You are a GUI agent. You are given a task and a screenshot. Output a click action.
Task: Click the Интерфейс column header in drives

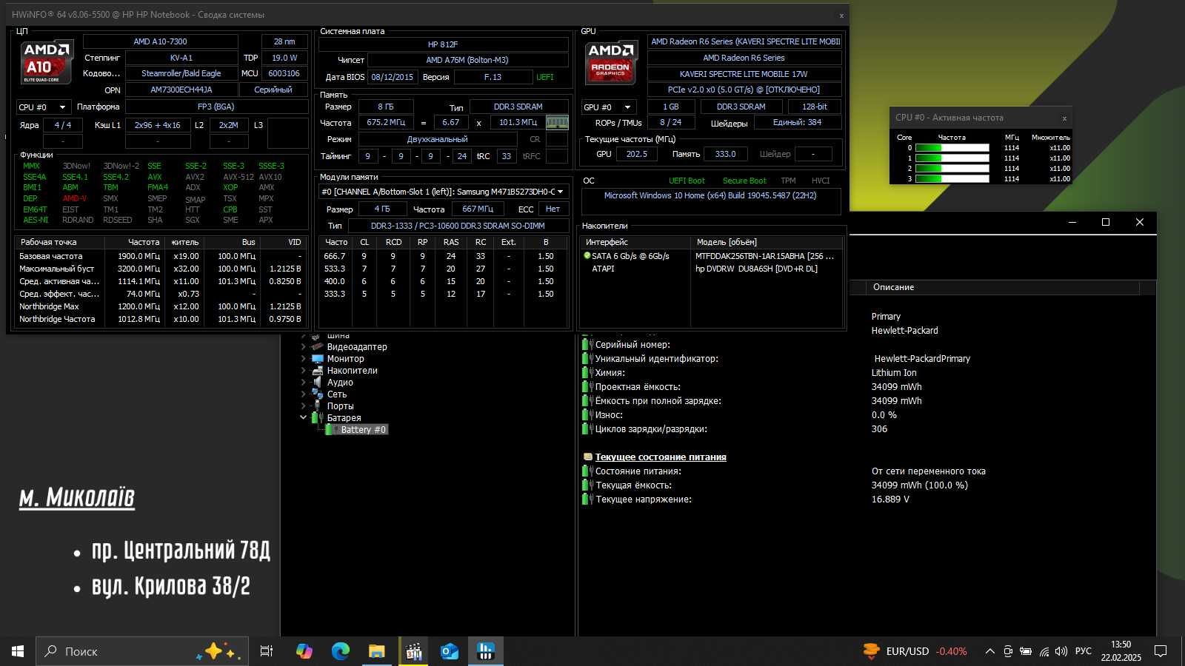point(635,242)
